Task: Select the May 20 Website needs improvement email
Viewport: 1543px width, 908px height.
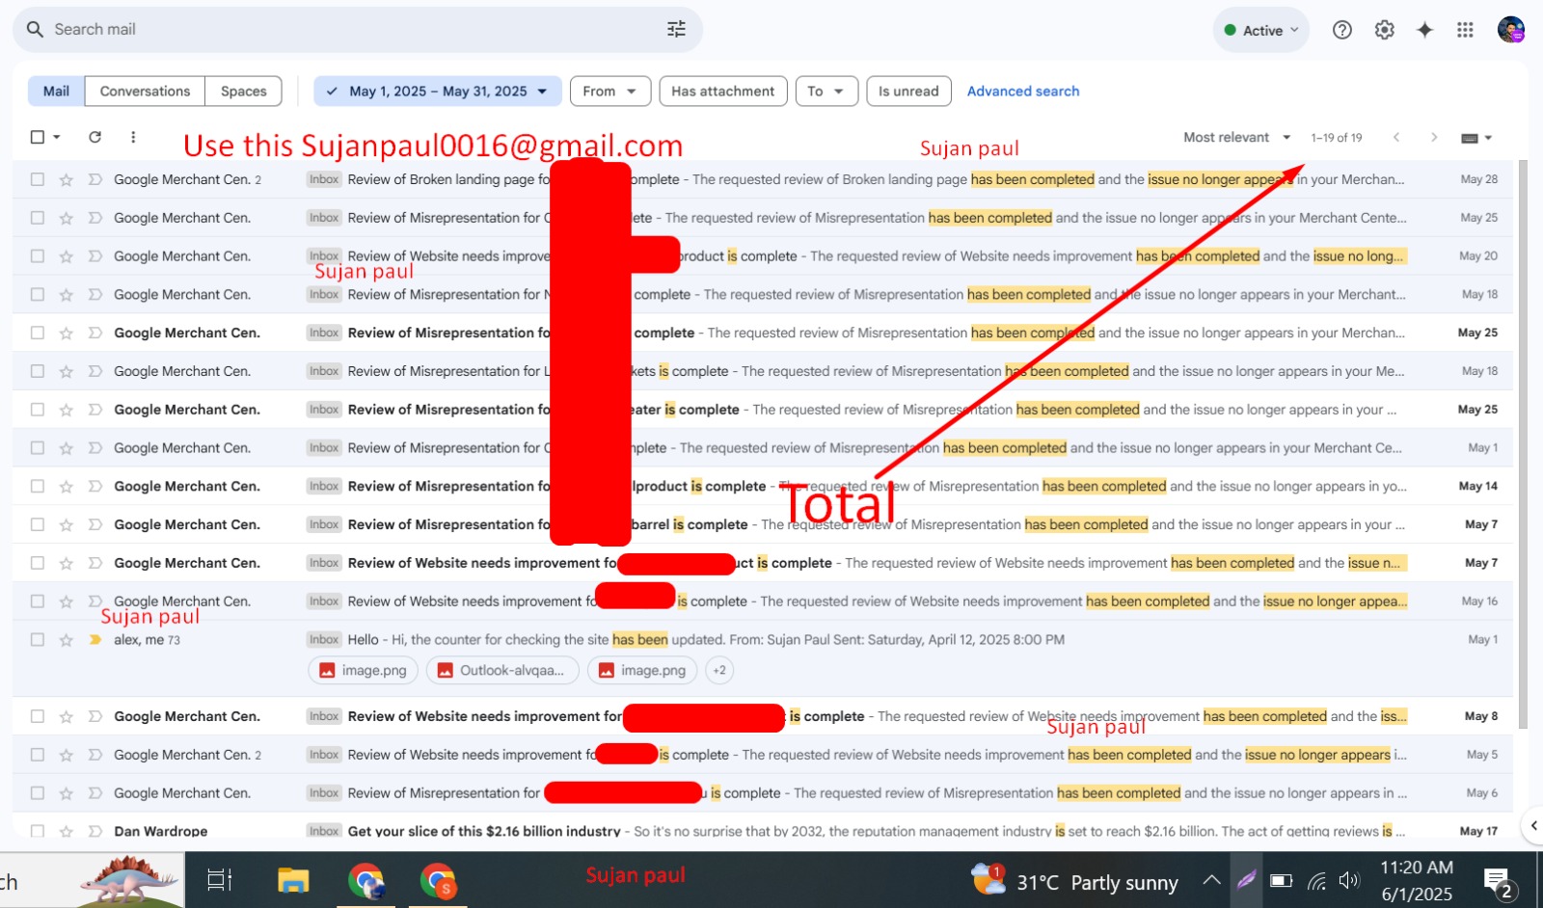Action: click(x=38, y=256)
